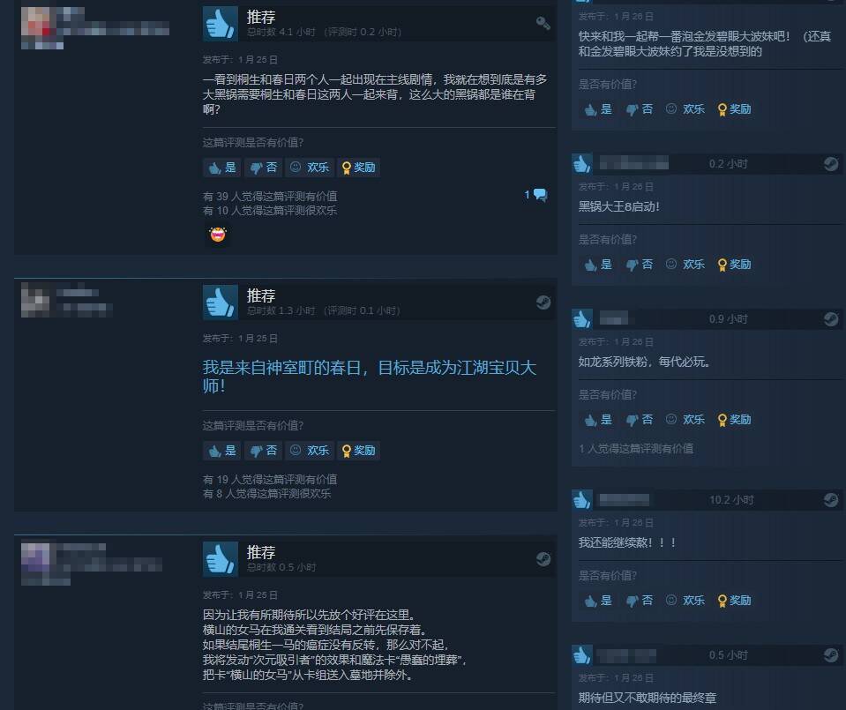Click Steam logo icon on 神室町的春日 review
This screenshot has height=710, width=846.
(x=543, y=303)
